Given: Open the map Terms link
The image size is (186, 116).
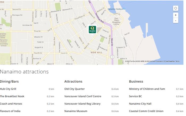Looking at the screenshot, I should [x=177, y=62].
